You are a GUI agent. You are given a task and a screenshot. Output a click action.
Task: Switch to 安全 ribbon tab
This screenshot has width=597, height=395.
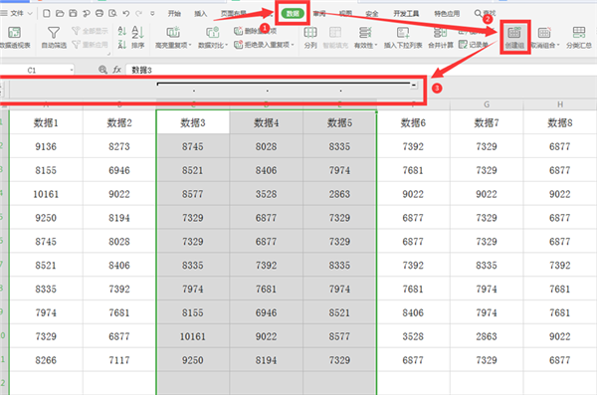(x=371, y=14)
